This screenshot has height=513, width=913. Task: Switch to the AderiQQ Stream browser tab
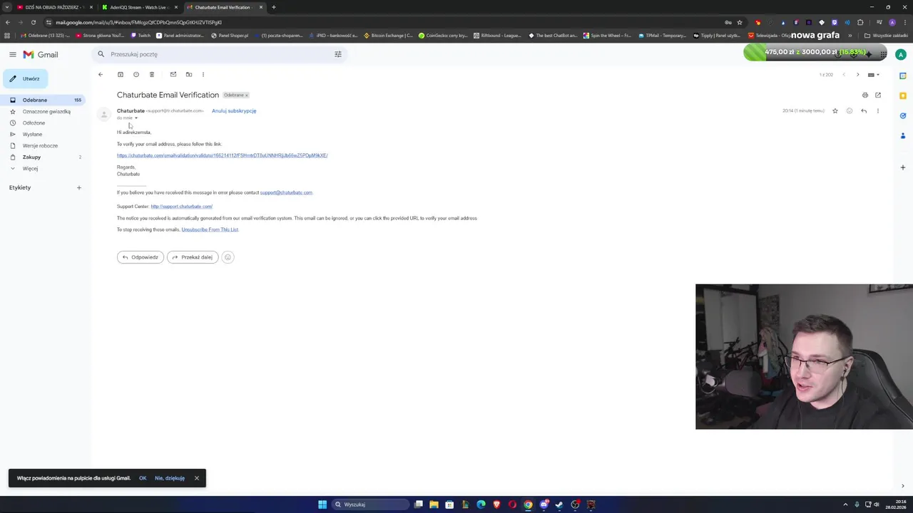click(139, 7)
